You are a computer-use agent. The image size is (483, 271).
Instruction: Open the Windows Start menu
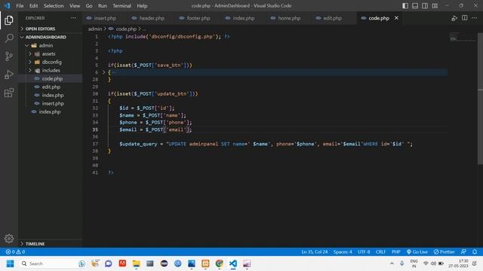tap(10, 263)
